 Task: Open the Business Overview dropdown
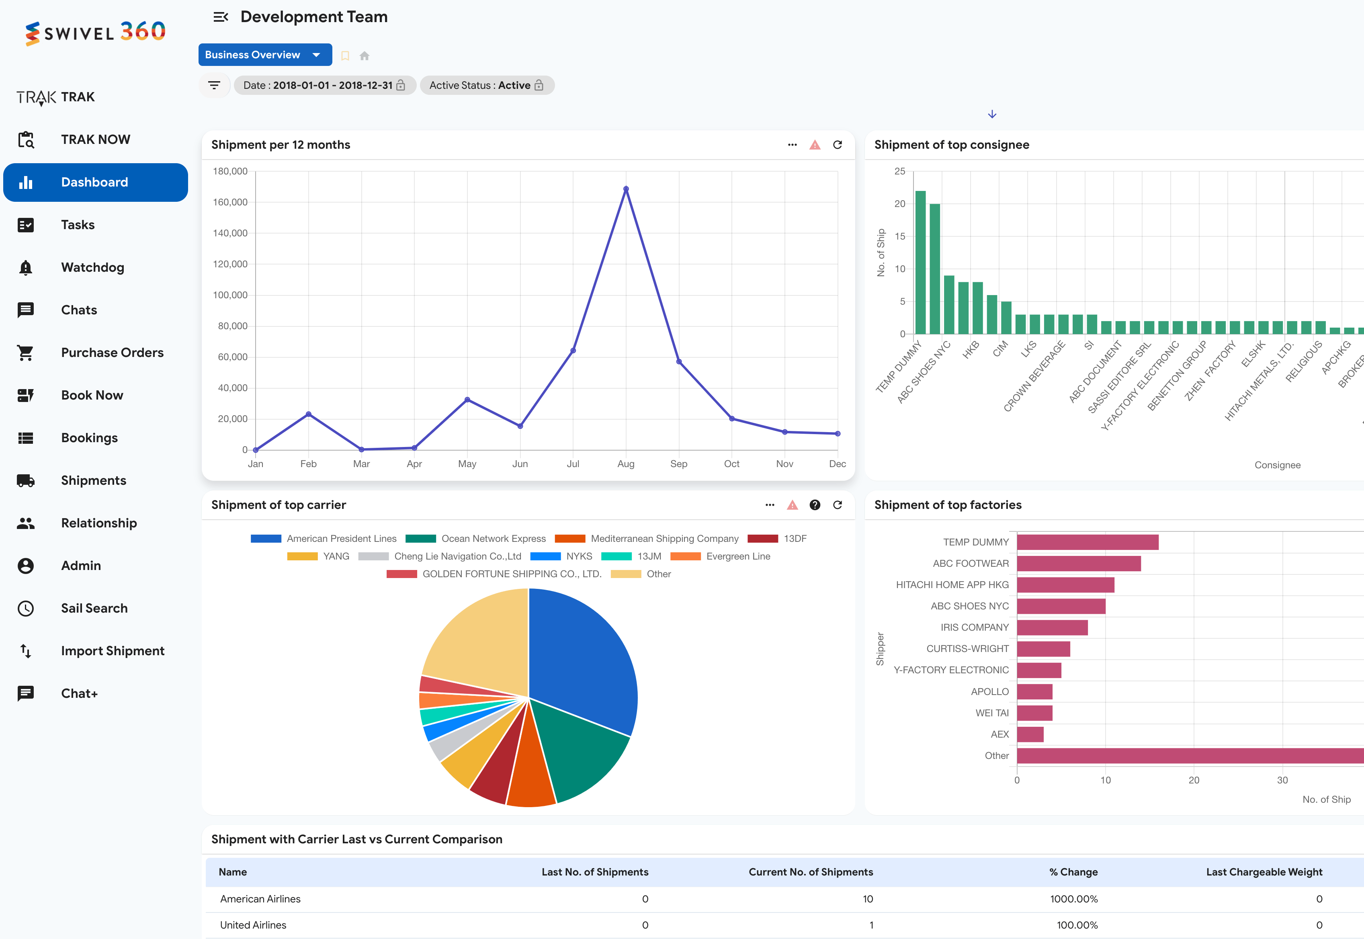coord(265,55)
